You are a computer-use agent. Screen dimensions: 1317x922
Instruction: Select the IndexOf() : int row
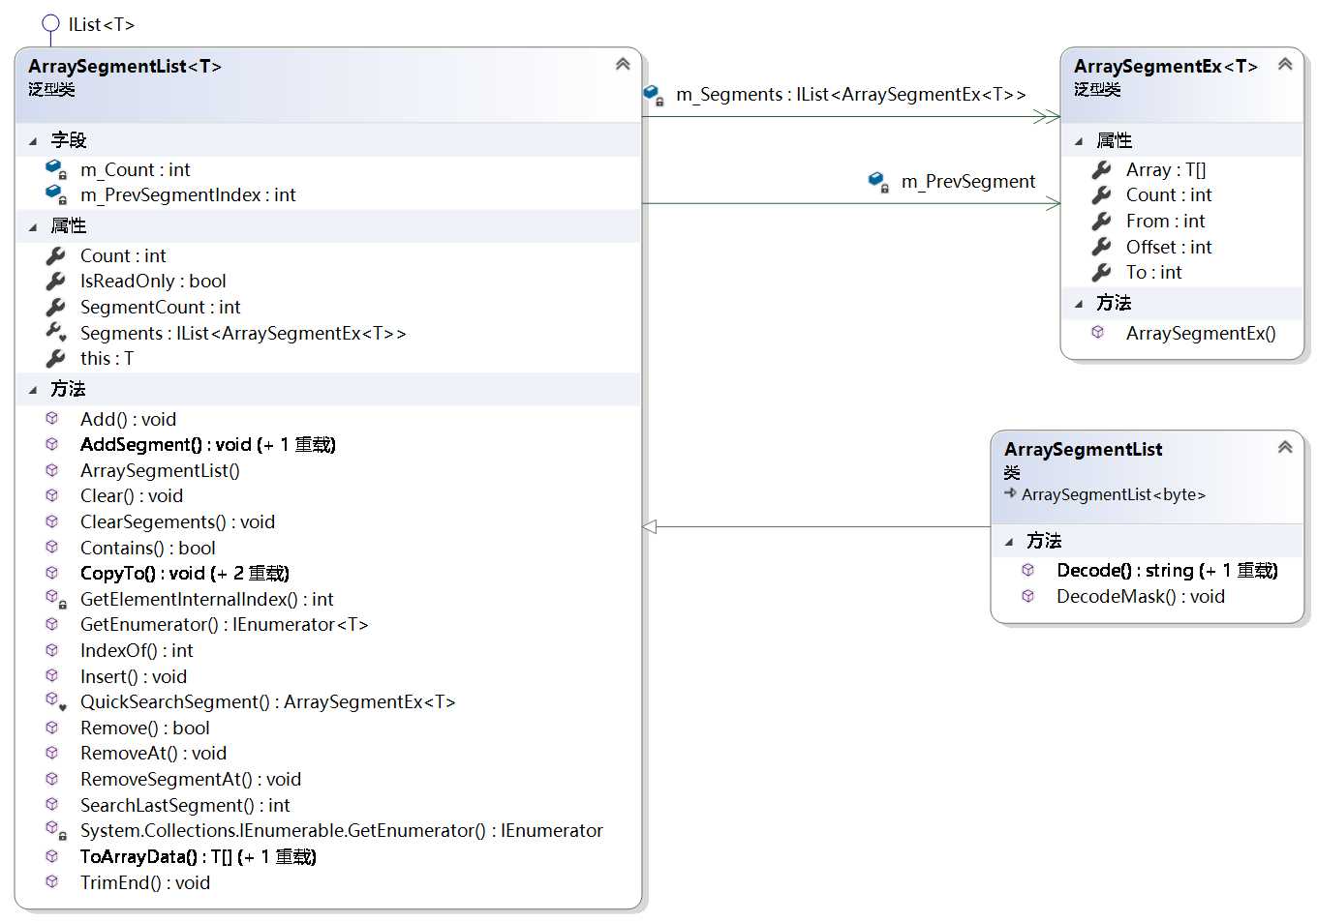tap(137, 650)
